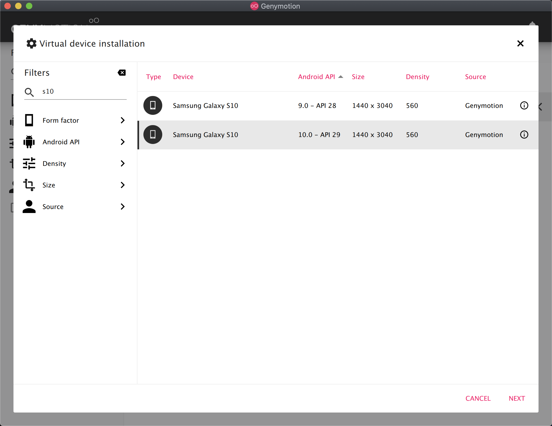Click the Form factor label

click(61, 120)
